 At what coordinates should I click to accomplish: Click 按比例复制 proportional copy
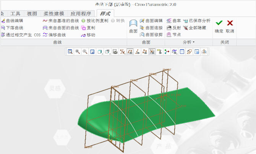pos(95,21)
